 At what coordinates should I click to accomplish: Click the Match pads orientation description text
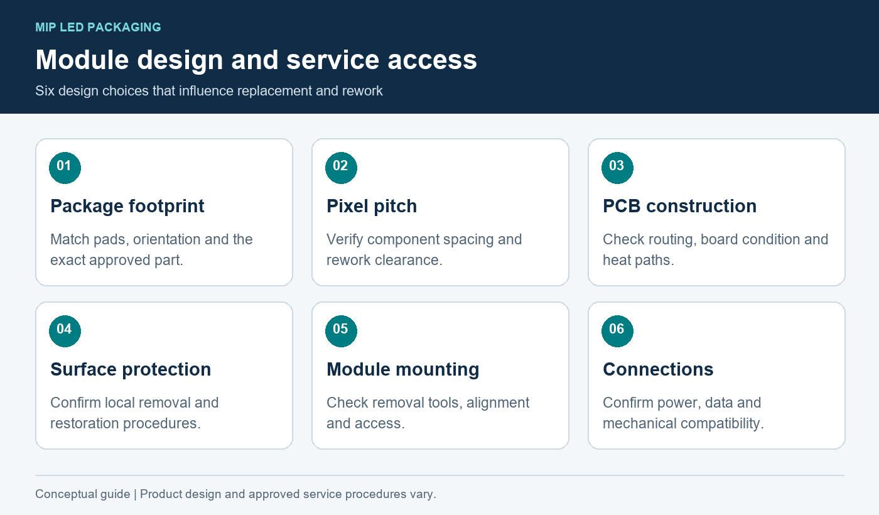point(151,249)
